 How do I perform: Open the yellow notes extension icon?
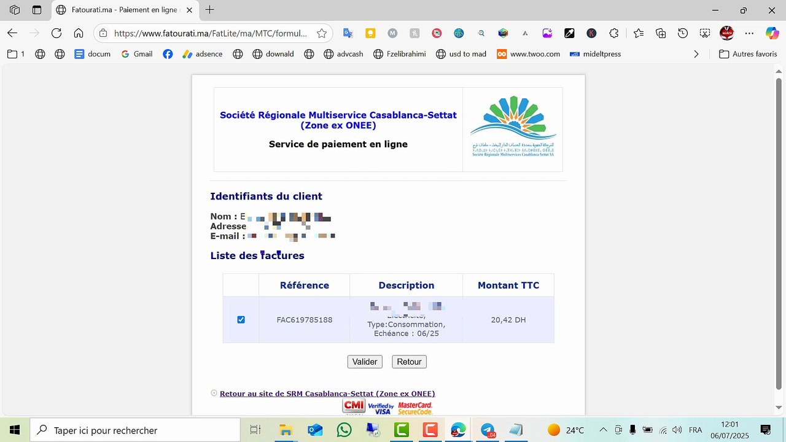point(370,33)
